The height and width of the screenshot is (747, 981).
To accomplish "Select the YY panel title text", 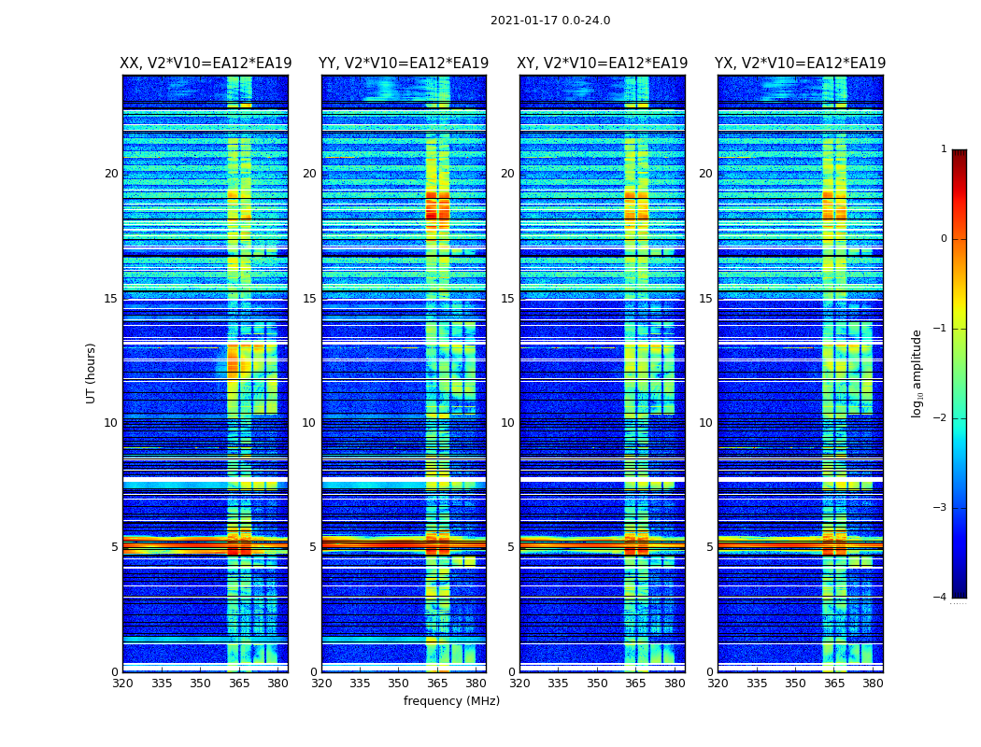I will tap(404, 63).
